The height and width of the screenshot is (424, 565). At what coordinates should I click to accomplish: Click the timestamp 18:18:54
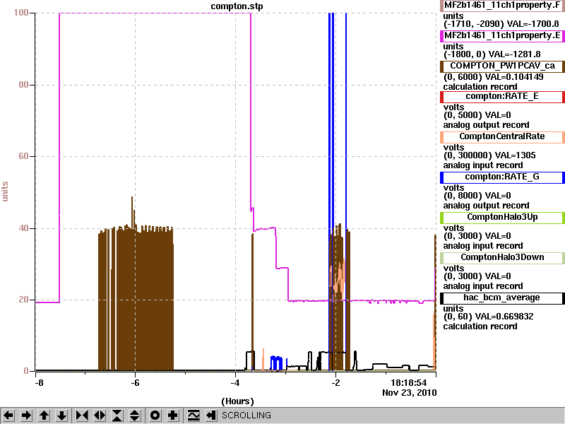point(409,382)
